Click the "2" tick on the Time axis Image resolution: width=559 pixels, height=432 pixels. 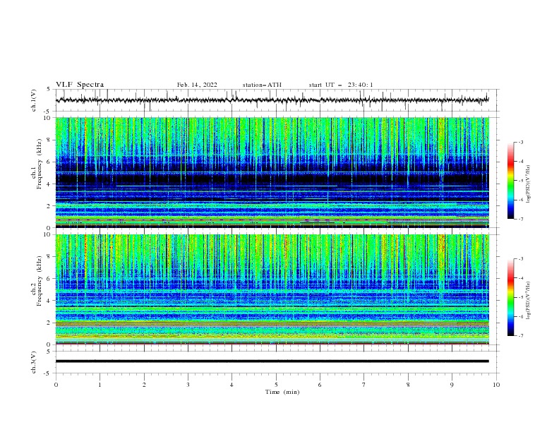[x=144, y=385]
